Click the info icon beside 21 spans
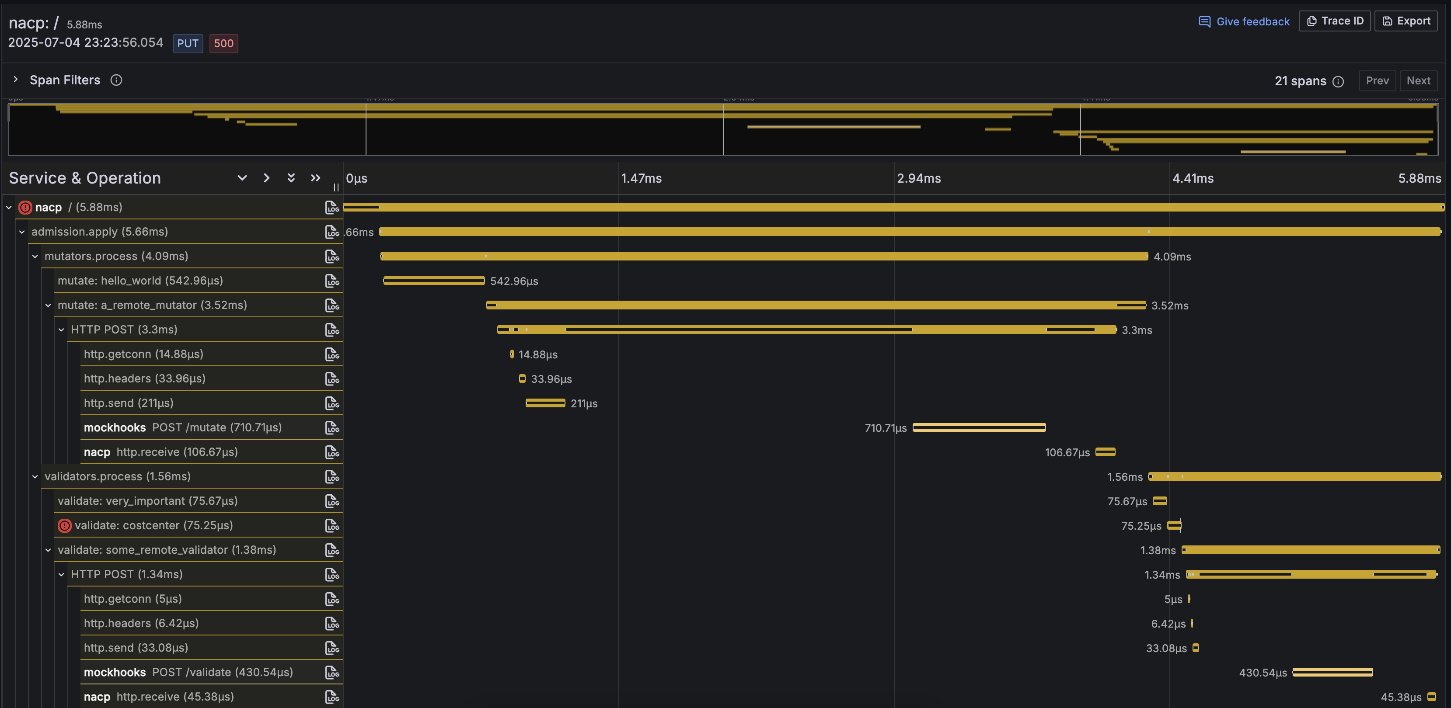Viewport: 1451px width, 708px height. coord(1338,82)
